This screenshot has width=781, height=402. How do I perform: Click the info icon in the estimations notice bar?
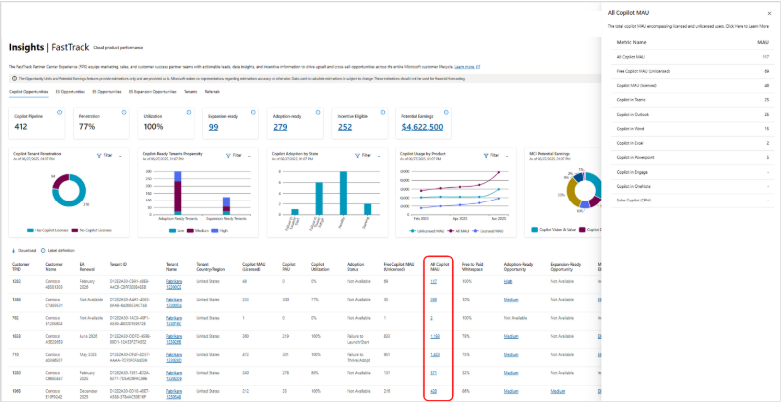coord(14,79)
